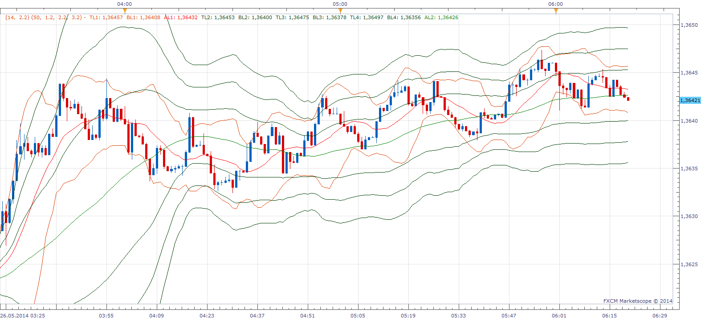
Task: Click the BL1: 1,36408 legend value
Action: (143, 18)
